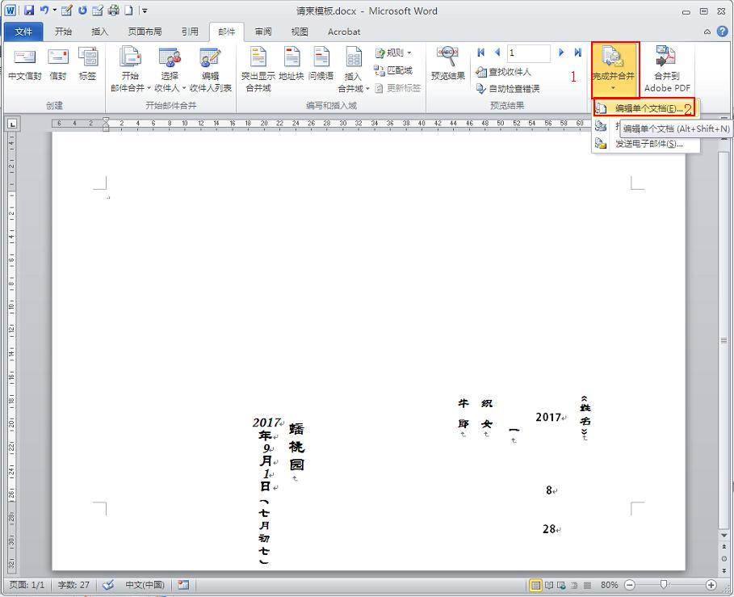Click the 信封 envelope icon
Screen dimensions: 734x597
[58, 64]
